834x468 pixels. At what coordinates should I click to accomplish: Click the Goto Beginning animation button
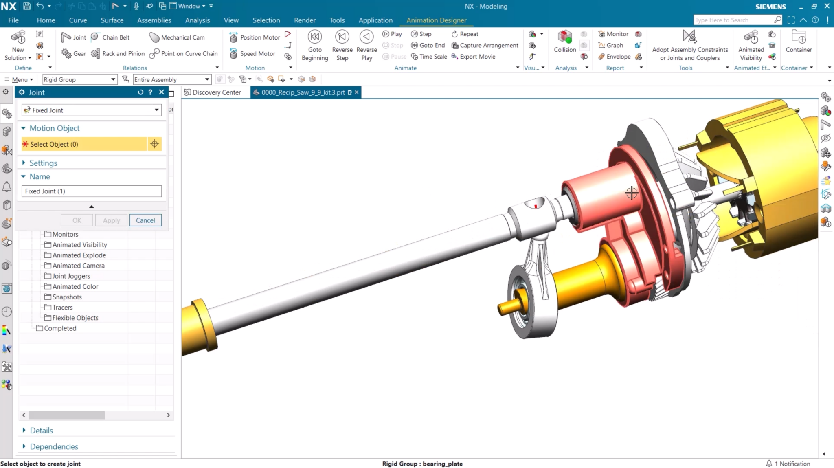(314, 37)
